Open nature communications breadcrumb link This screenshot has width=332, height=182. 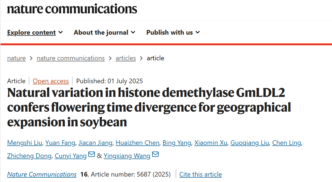[71, 58]
